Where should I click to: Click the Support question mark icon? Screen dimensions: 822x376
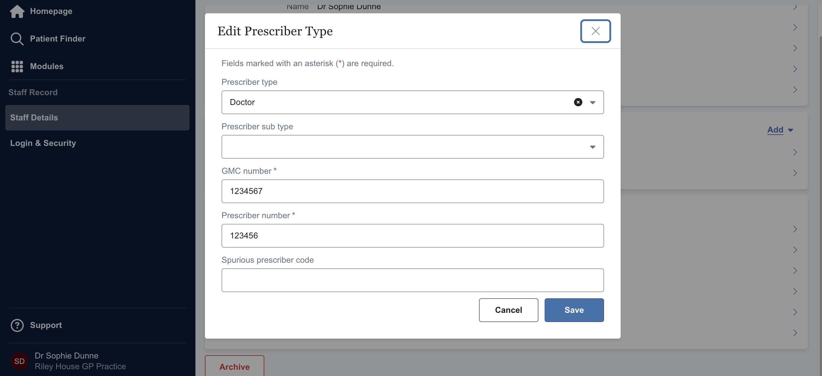(17, 325)
